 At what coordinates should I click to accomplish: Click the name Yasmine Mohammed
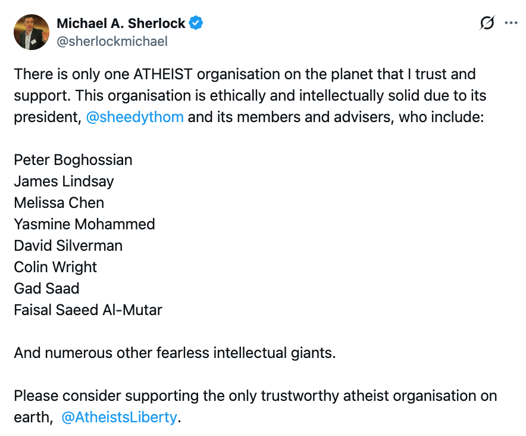84,224
